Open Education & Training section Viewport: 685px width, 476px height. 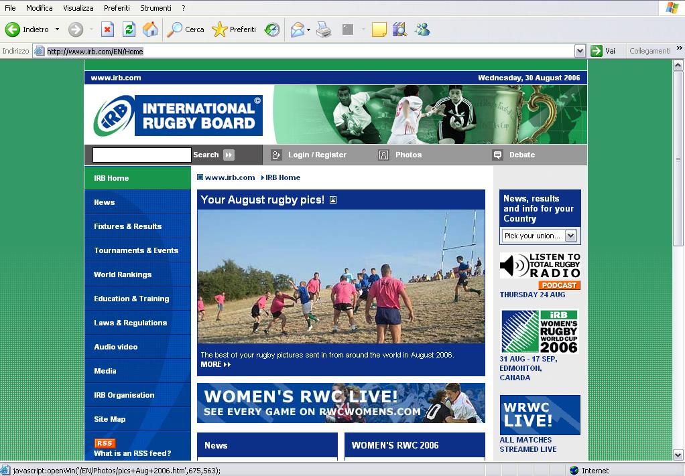click(137, 299)
